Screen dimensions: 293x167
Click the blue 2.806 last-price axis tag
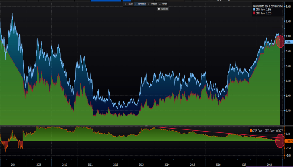(288, 41)
